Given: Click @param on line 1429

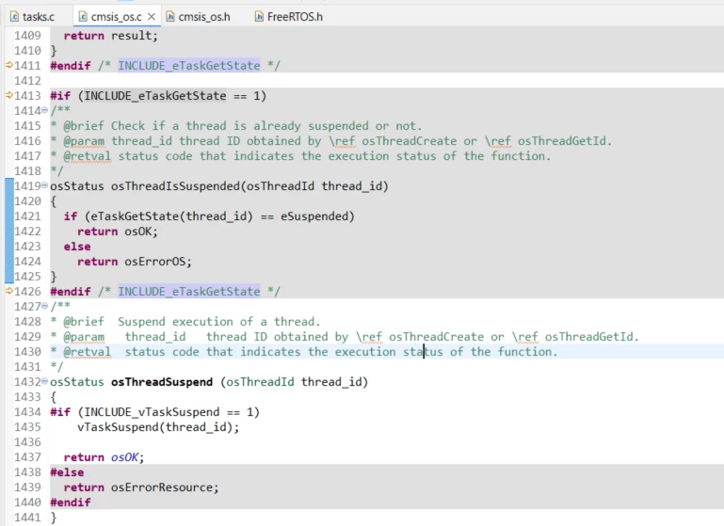Looking at the screenshot, I should (84, 337).
